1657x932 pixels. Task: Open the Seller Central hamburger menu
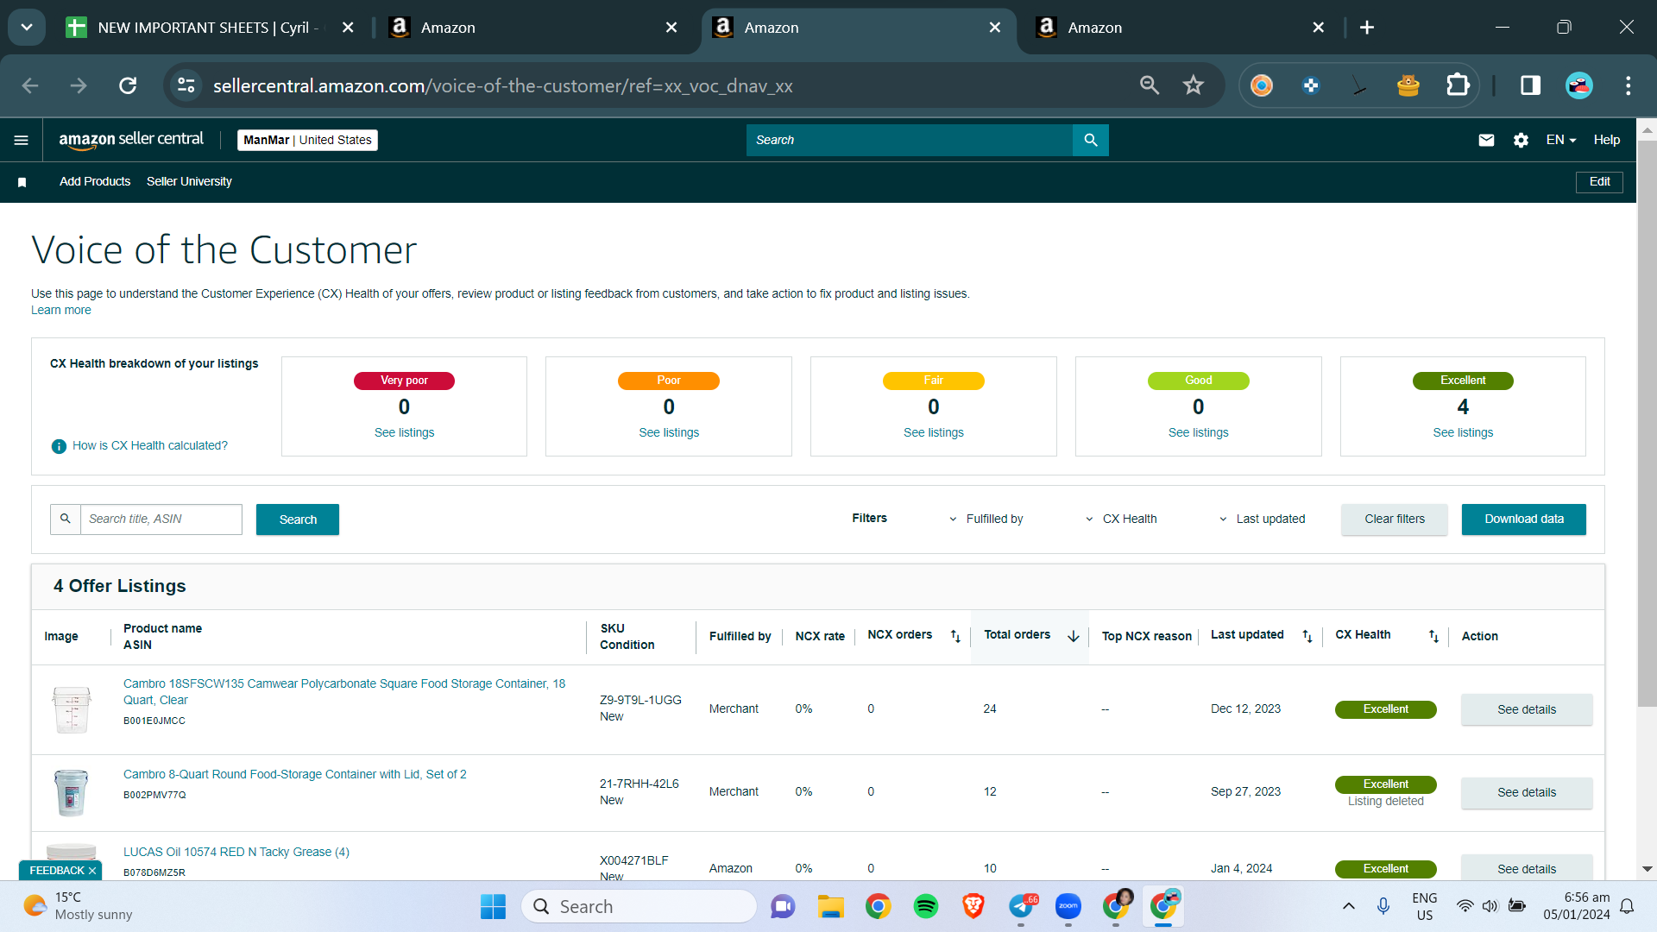coord(22,140)
